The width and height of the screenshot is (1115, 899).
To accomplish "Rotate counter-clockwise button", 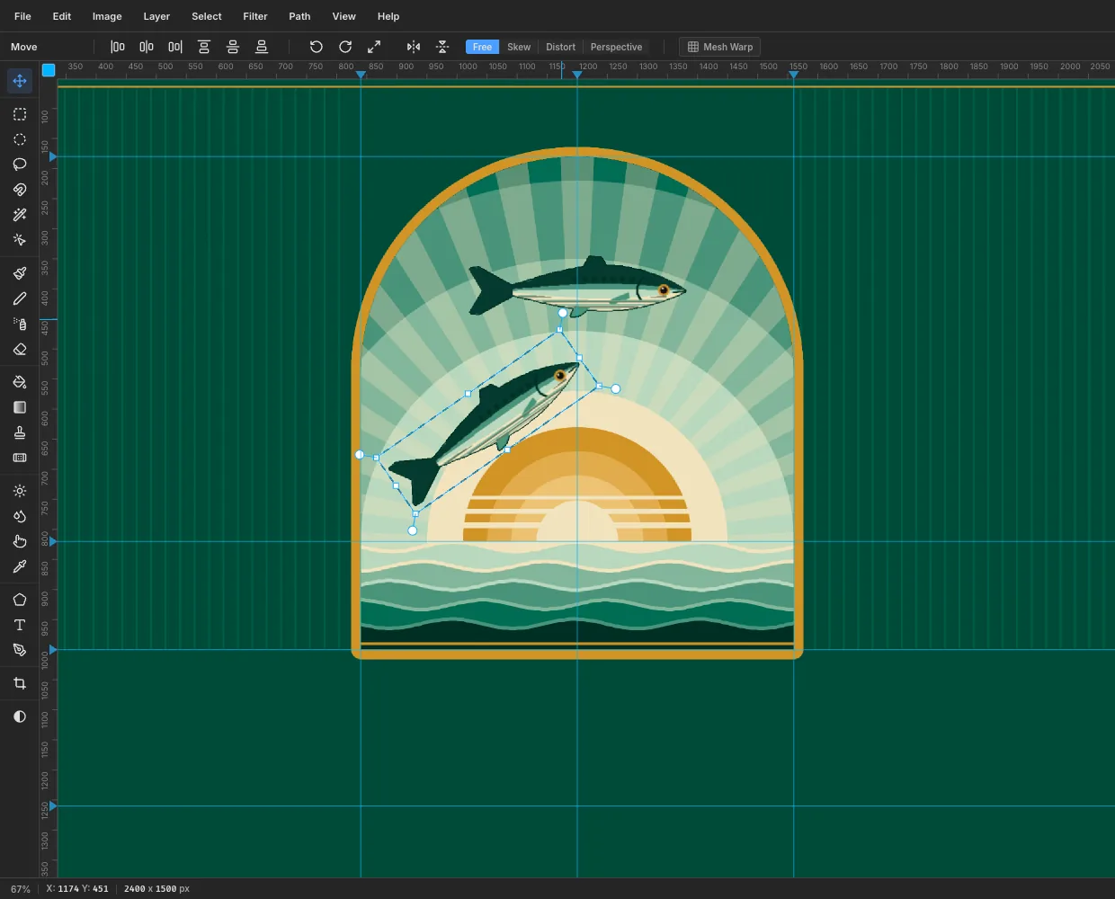I will click(317, 47).
